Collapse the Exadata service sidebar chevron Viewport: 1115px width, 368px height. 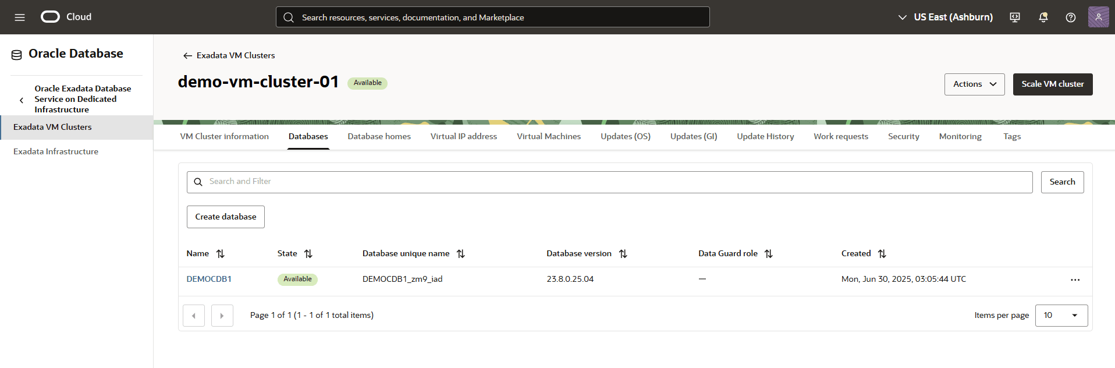pyautogui.click(x=22, y=100)
